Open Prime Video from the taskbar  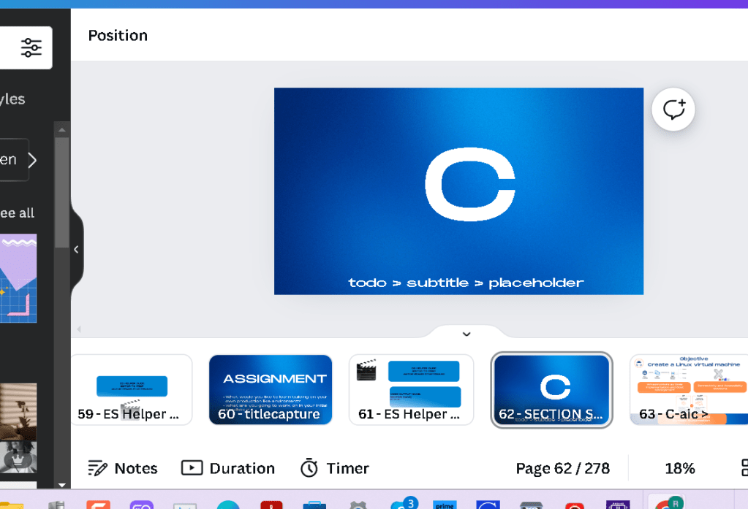(445, 505)
